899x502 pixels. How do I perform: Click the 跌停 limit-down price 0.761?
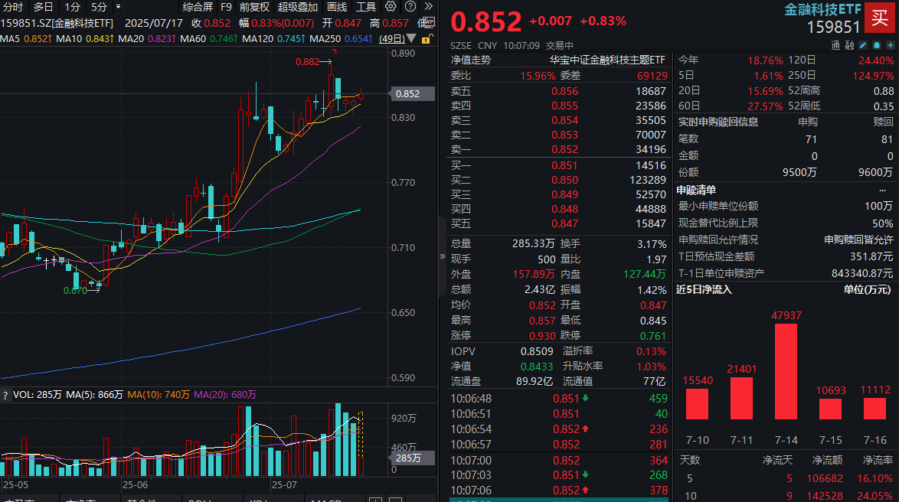653,336
